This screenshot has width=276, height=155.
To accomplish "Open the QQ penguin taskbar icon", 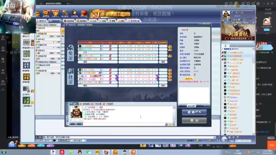I will (x=80, y=152).
